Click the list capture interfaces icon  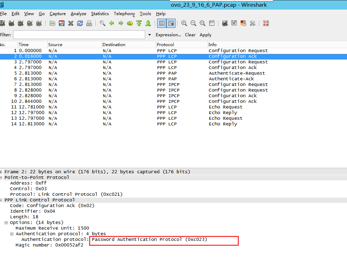[x=2, y=23]
